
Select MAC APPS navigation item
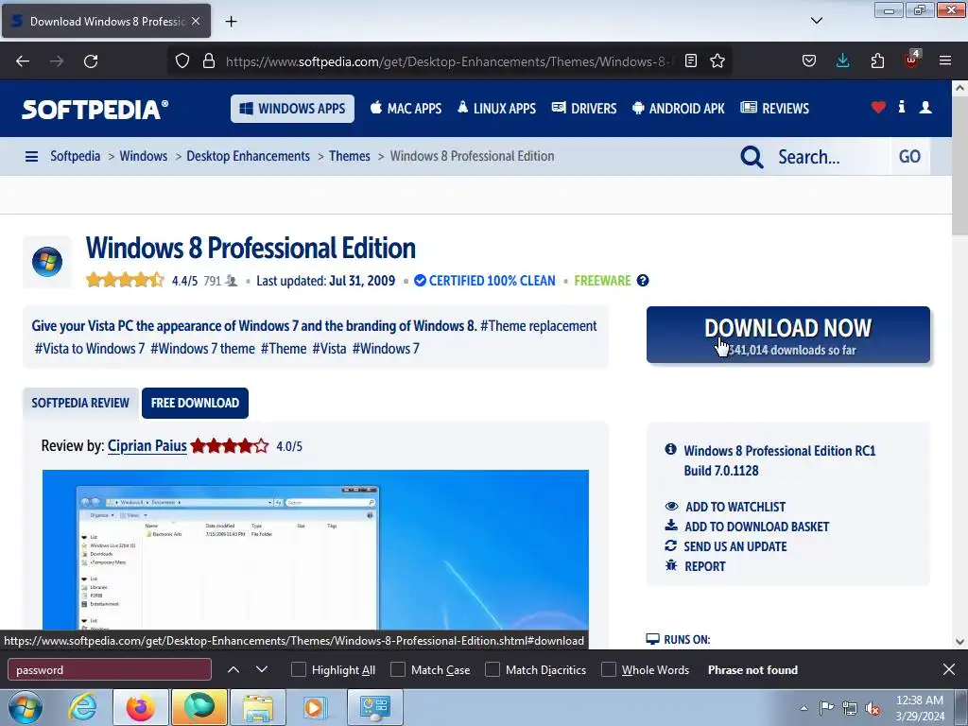[x=406, y=109]
